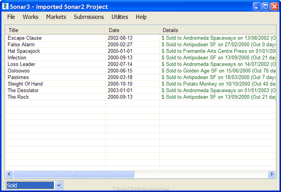Click the Sonar3 app icon in title bar
This screenshot has height=192, width=281.
(5, 7)
